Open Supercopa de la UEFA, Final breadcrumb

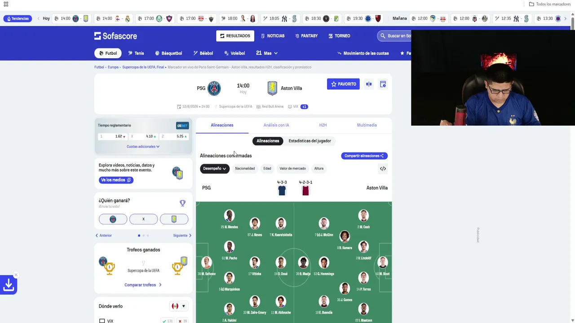click(143, 67)
